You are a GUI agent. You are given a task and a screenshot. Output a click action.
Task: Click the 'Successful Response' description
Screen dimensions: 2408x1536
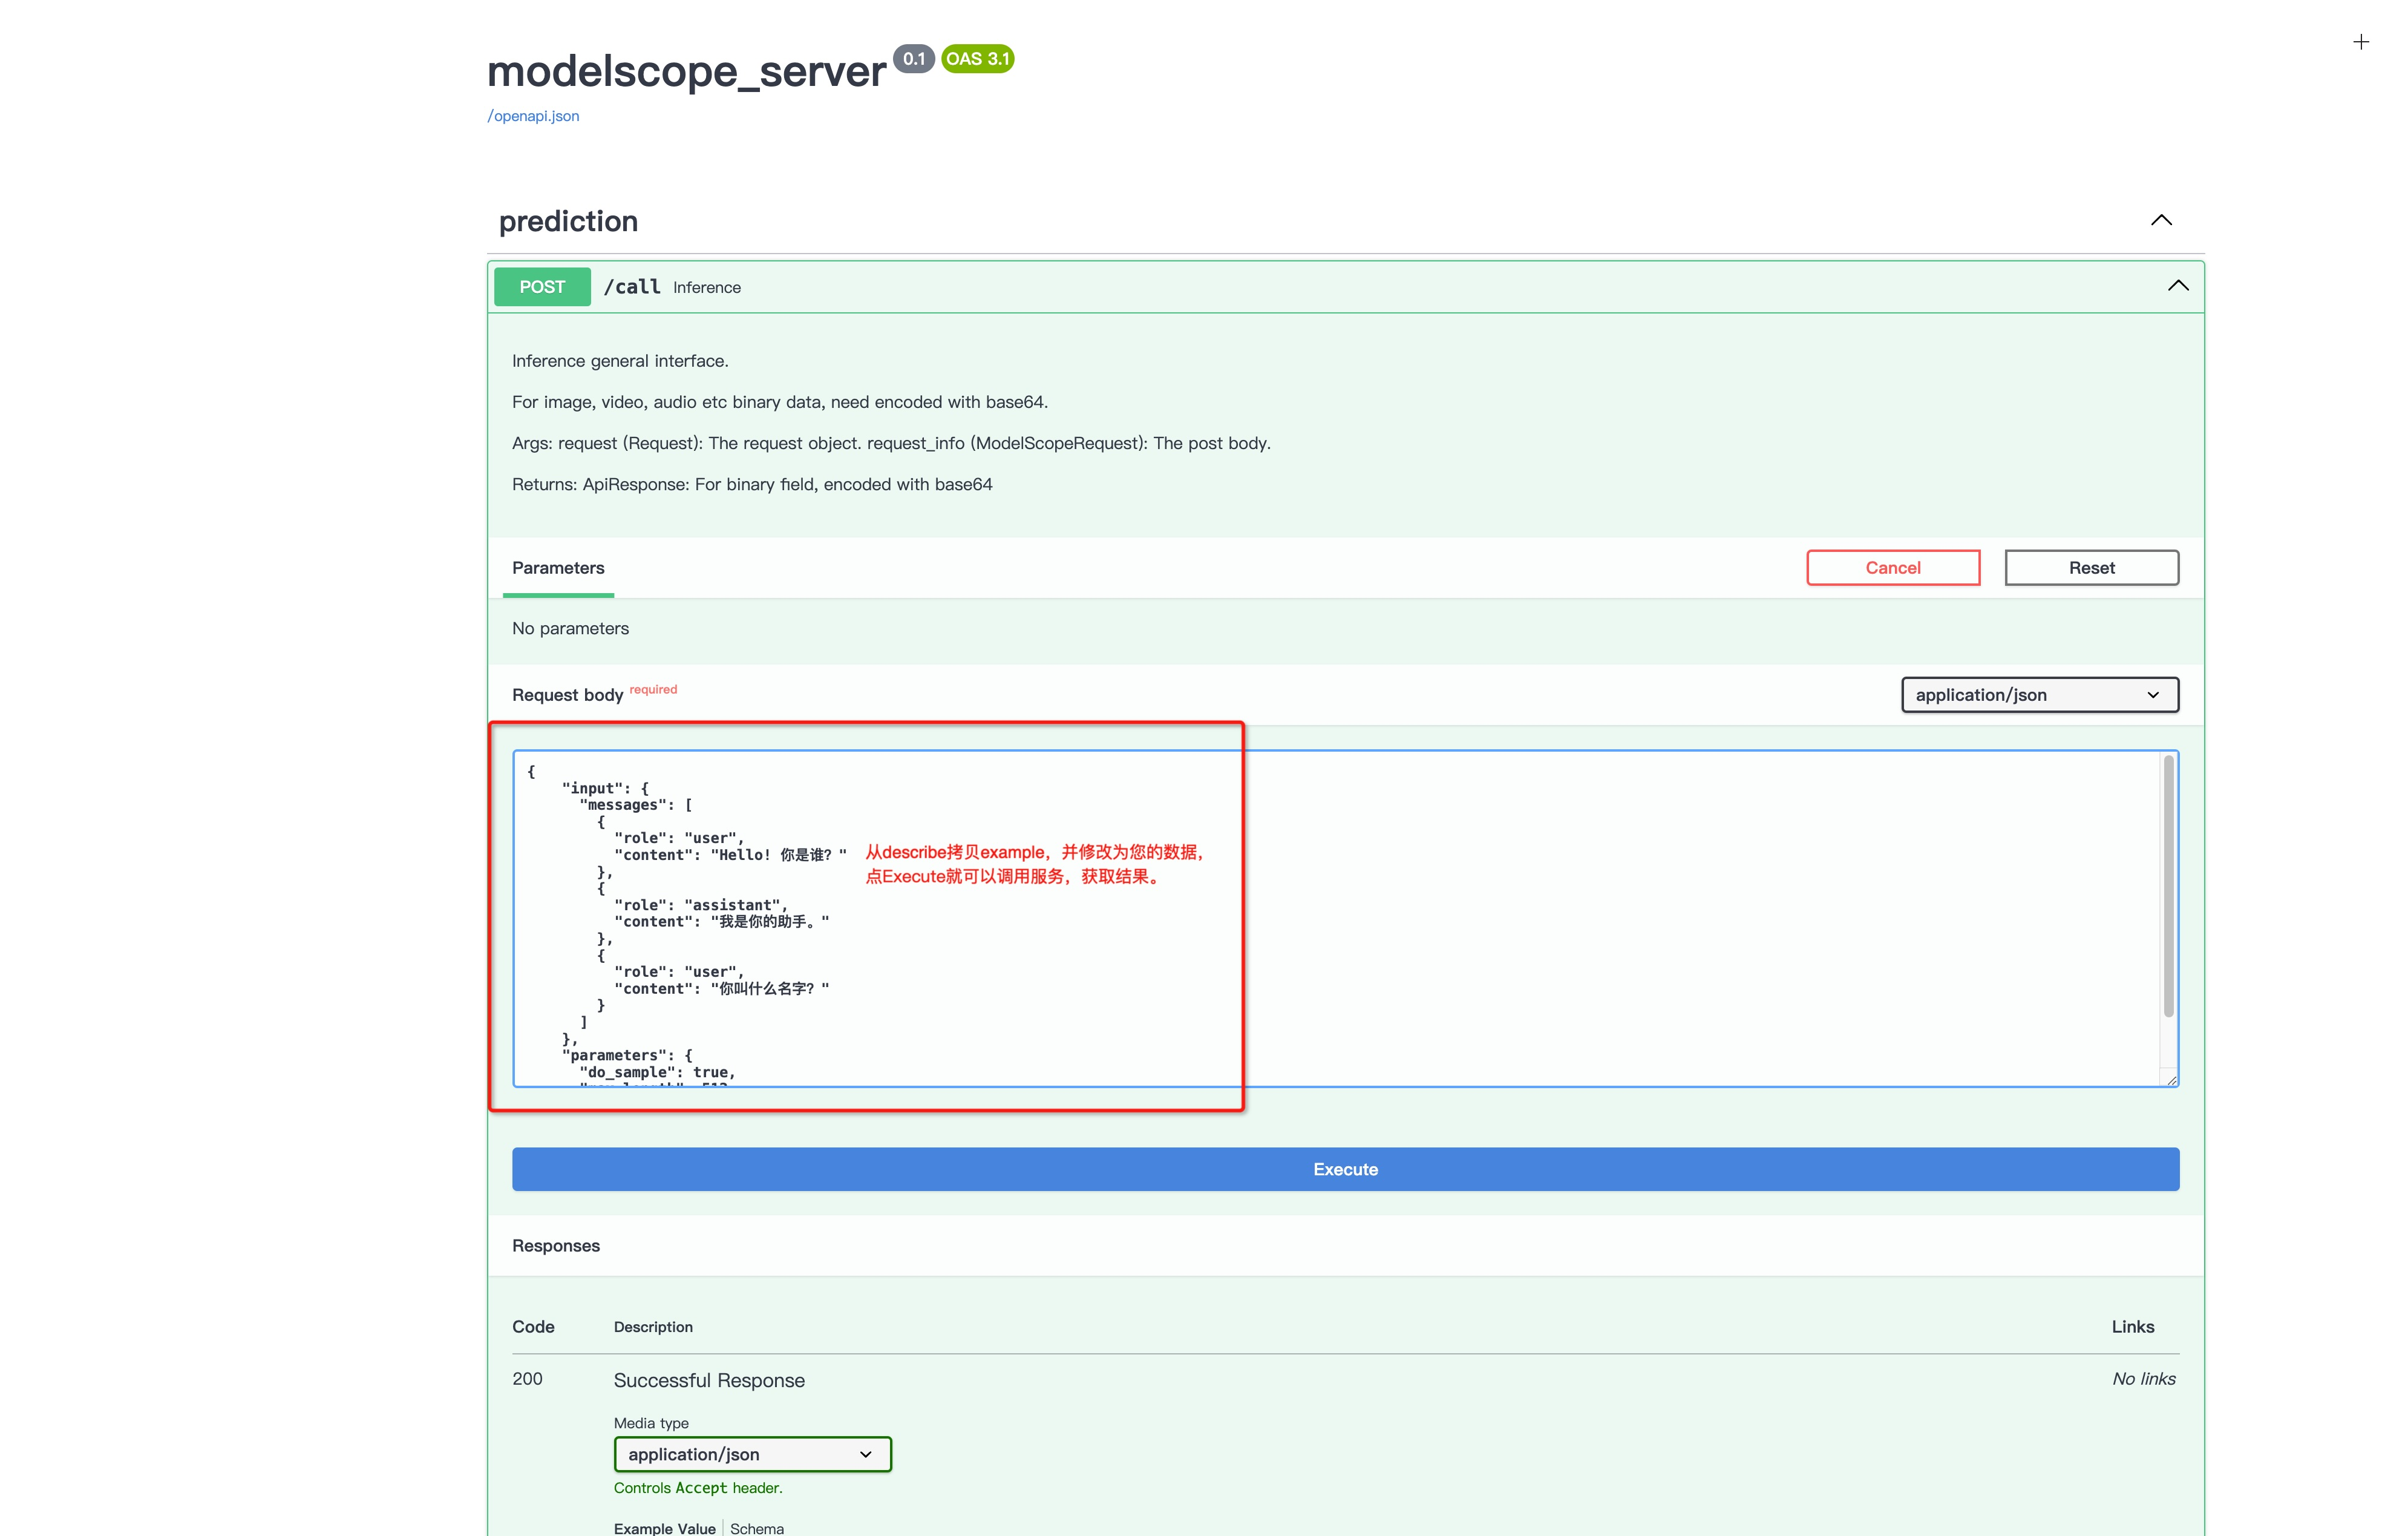(709, 1380)
